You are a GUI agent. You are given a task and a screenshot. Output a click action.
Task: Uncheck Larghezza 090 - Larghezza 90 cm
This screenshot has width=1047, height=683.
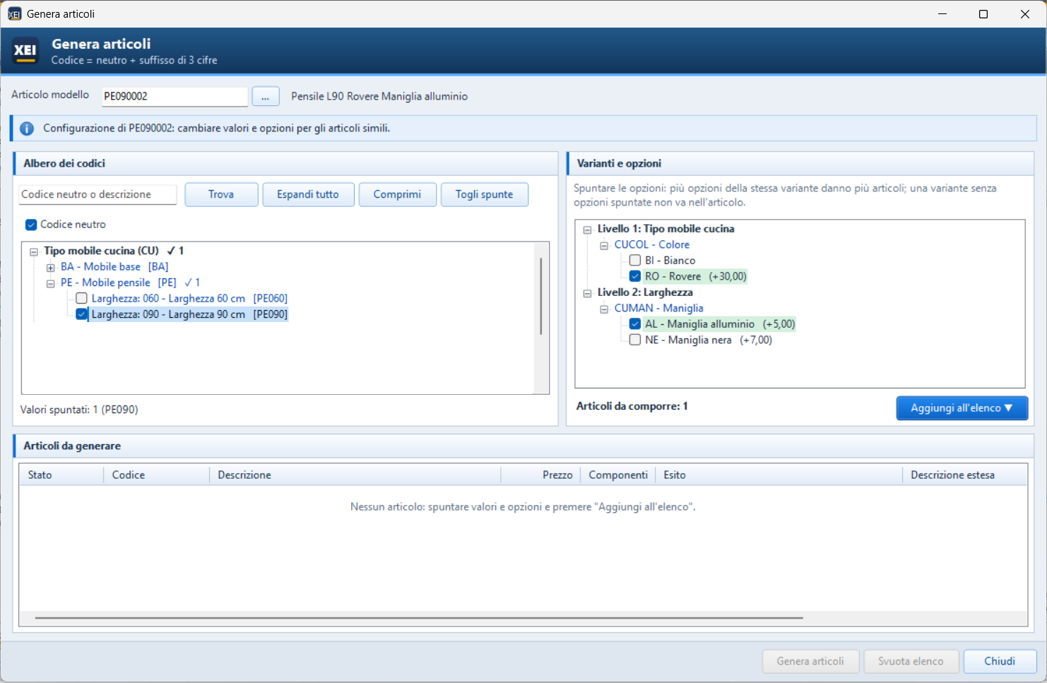point(81,314)
